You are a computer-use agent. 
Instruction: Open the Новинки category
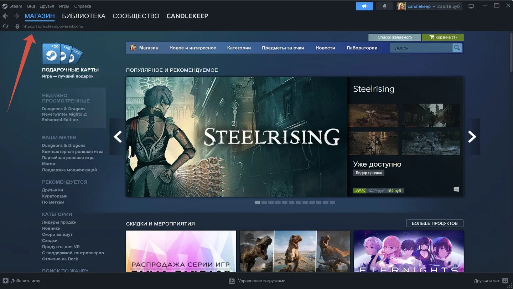click(51, 228)
